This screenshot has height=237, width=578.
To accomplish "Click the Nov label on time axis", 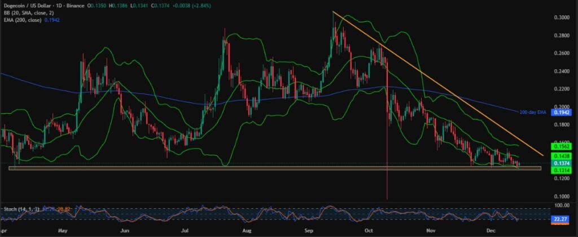I will (x=431, y=232).
